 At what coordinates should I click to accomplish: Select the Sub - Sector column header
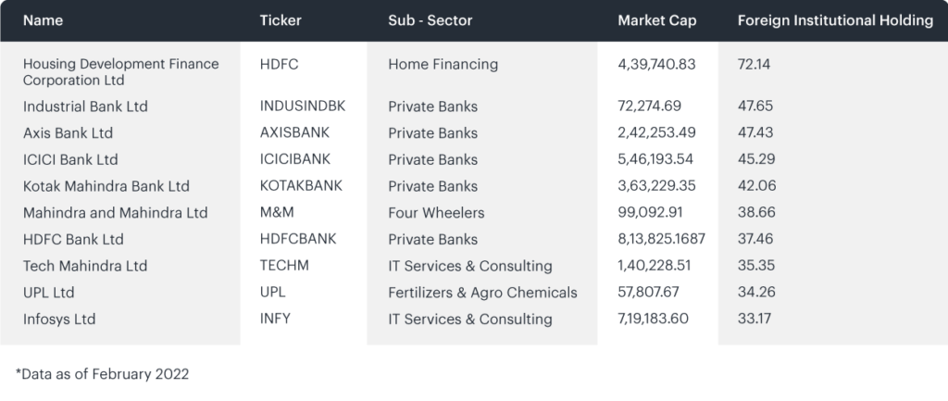click(x=430, y=20)
